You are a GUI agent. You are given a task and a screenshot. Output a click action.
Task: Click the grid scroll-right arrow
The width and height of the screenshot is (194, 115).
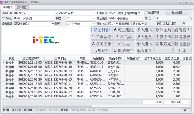(x=190, y=106)
